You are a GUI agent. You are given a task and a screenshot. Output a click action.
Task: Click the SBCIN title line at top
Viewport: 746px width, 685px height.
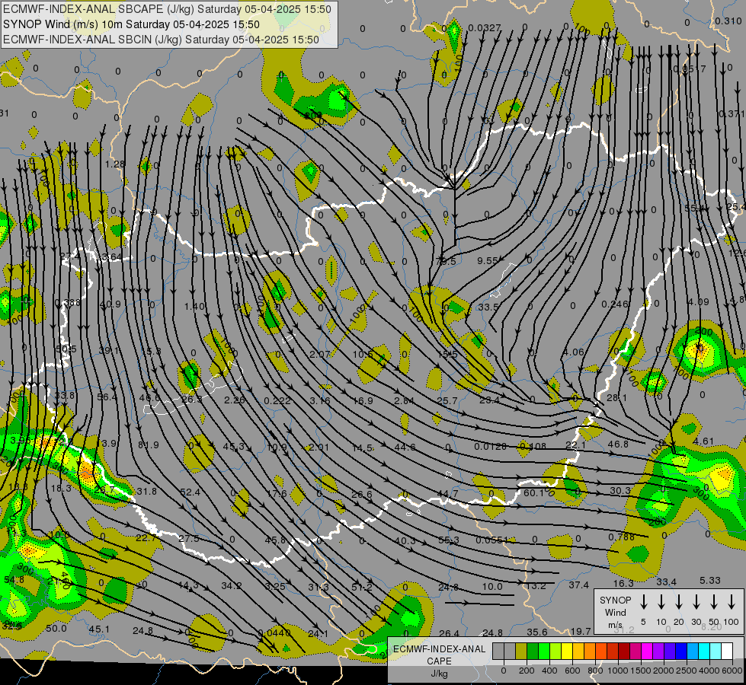[161, 40]
